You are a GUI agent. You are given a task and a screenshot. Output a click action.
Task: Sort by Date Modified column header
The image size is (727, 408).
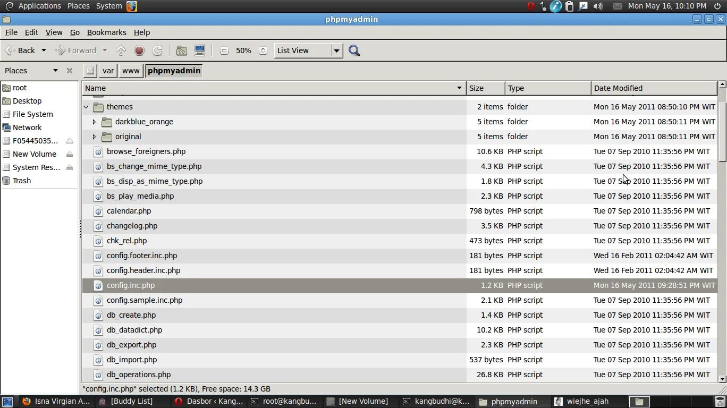pos(654,88)
